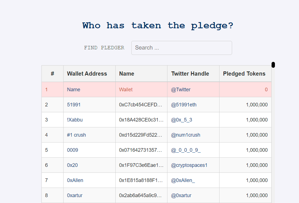The image size is (299, 203).
Task: Open the @0x_5_3 Twitter link
Action: pyautogui.click(x=181, y=120)
